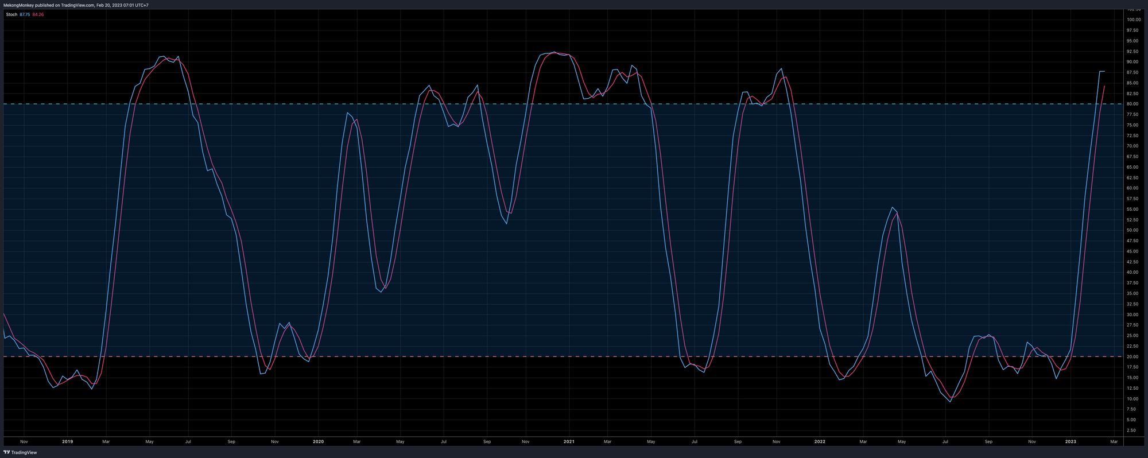Viewport: 1148px width, 458px height.
Task: Click the 2023 year label on the time axis
Action: pyautogui.click(x=1071, y=441)
